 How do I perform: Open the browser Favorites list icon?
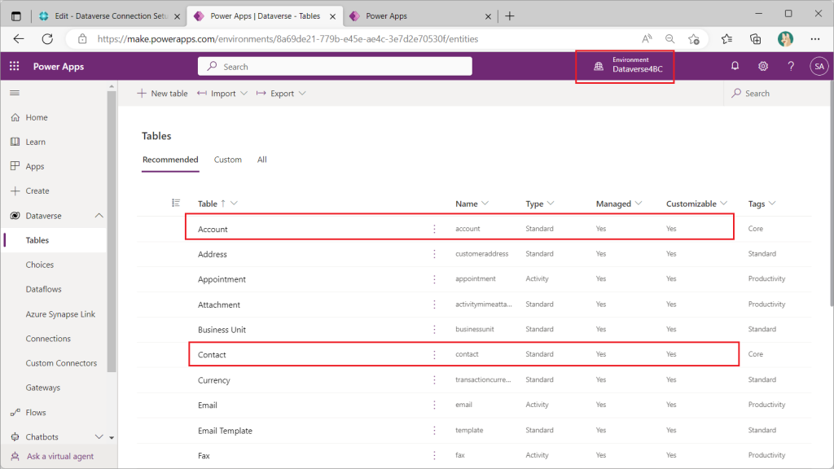pos(726,39)
